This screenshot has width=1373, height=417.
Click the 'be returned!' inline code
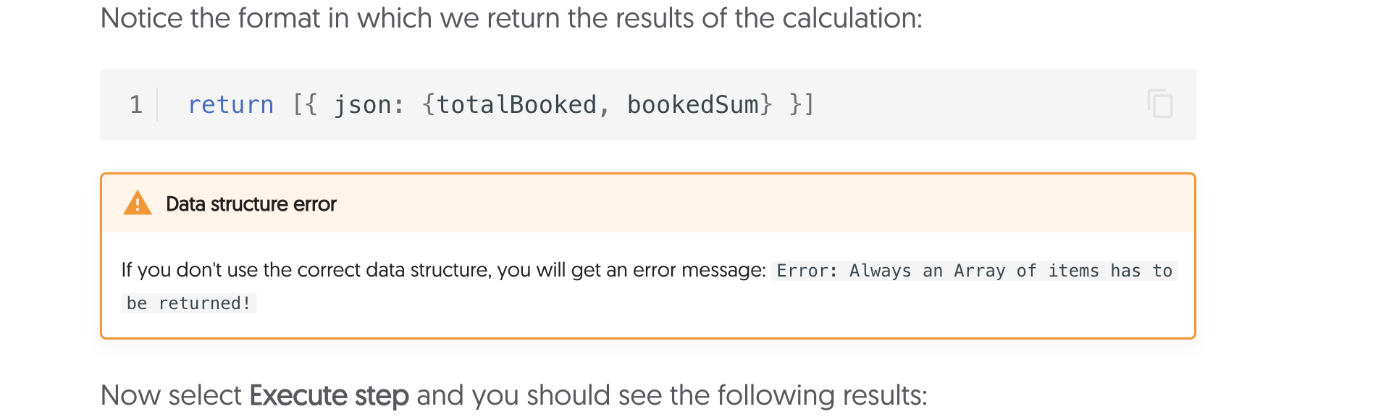[188, 303]
